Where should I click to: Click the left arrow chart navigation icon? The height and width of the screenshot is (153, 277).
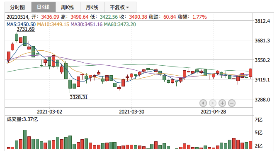(203, 103)
